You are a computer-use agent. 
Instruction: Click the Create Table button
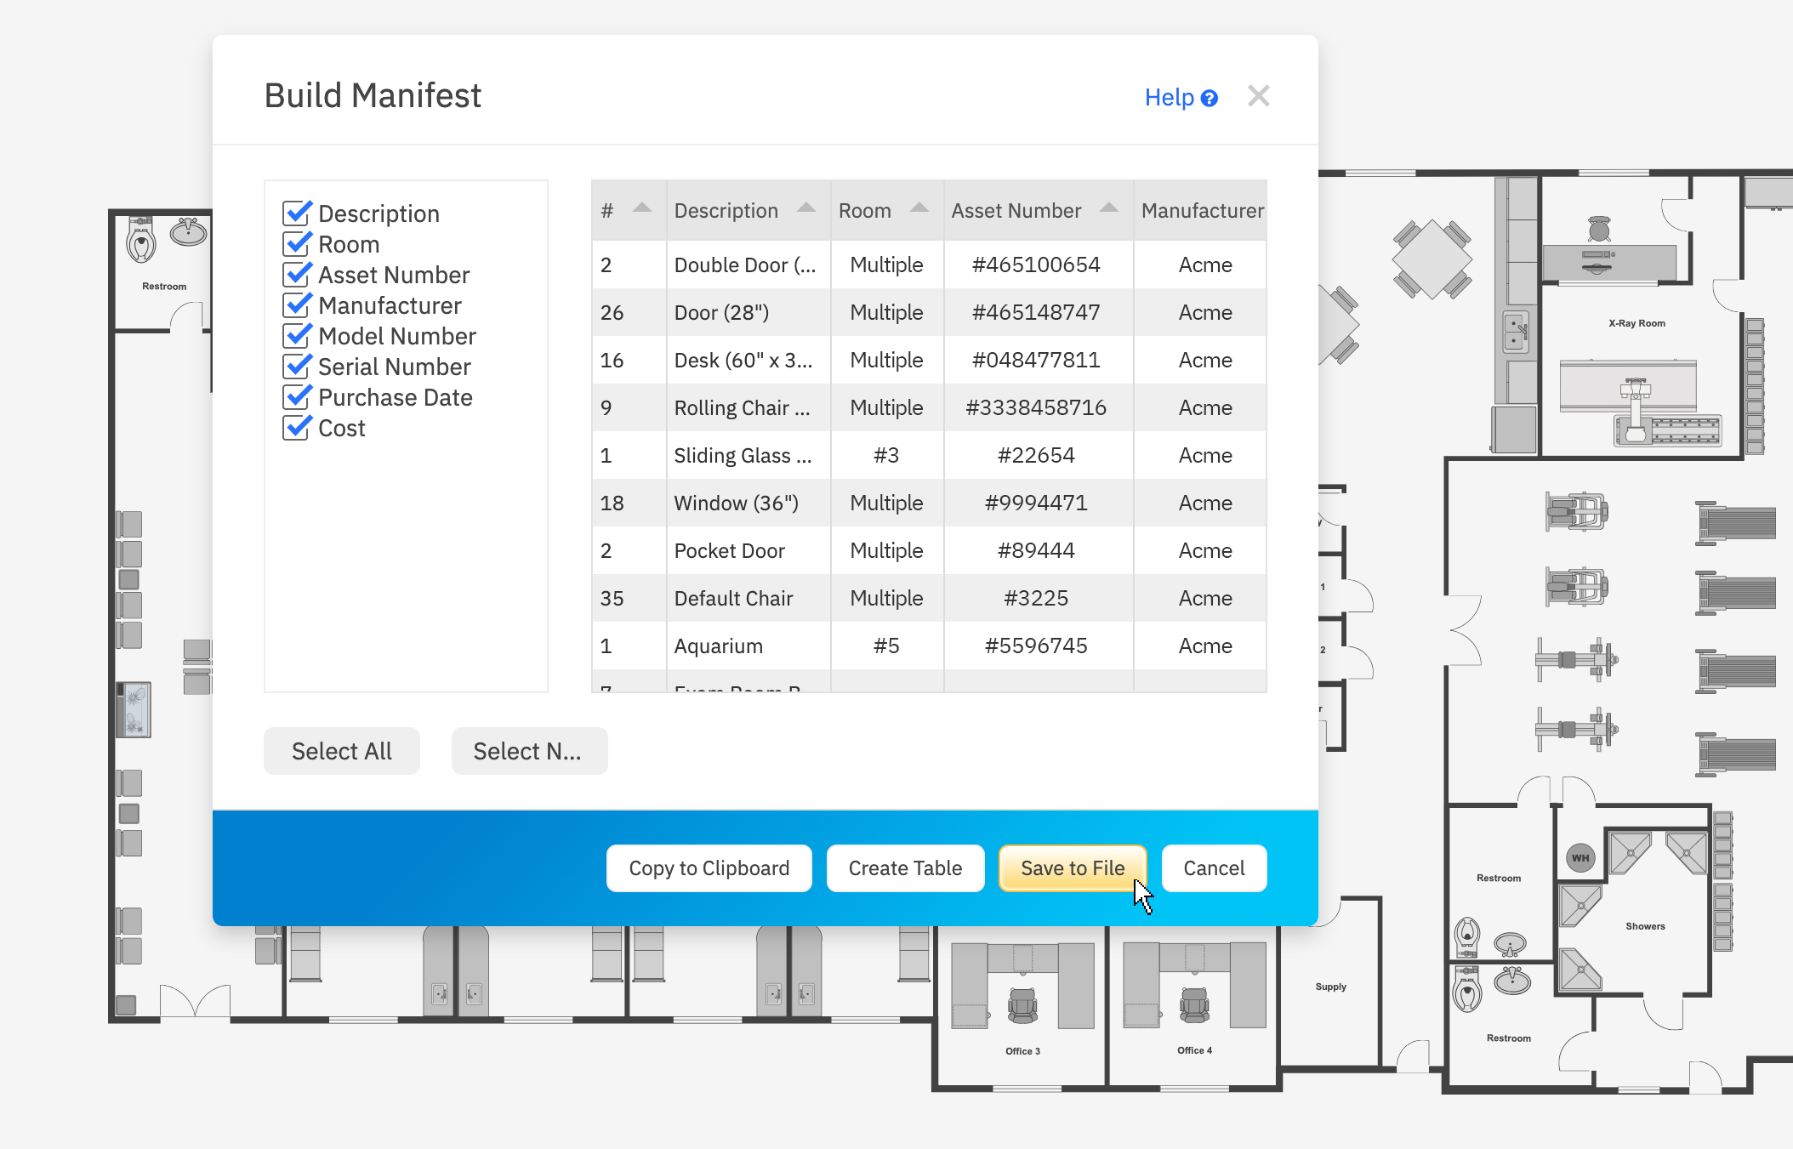tap(905, 868)
